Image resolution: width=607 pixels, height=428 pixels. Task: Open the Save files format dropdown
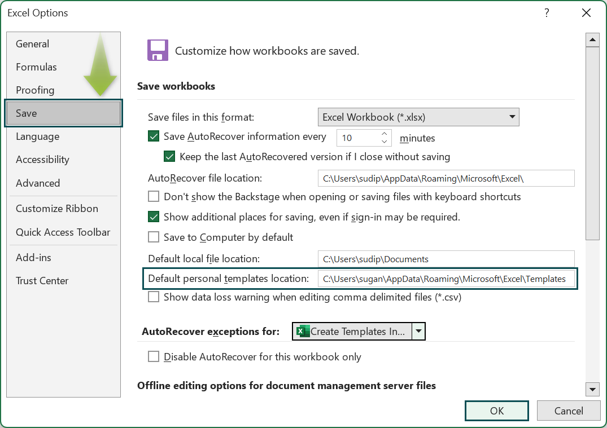click(x=418, y=117)
